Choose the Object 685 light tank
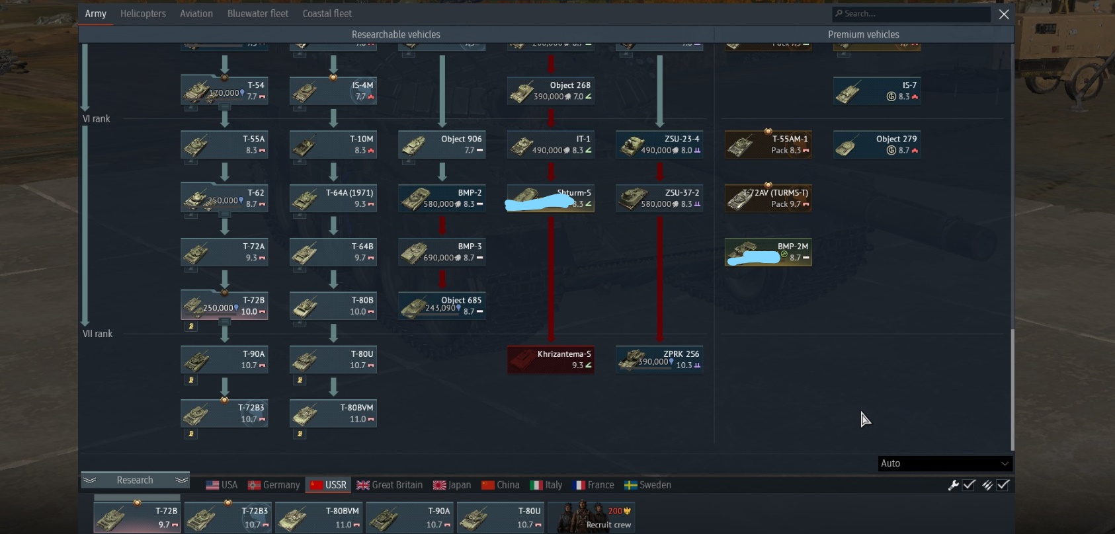The image size is (1115, 534). 442,306
